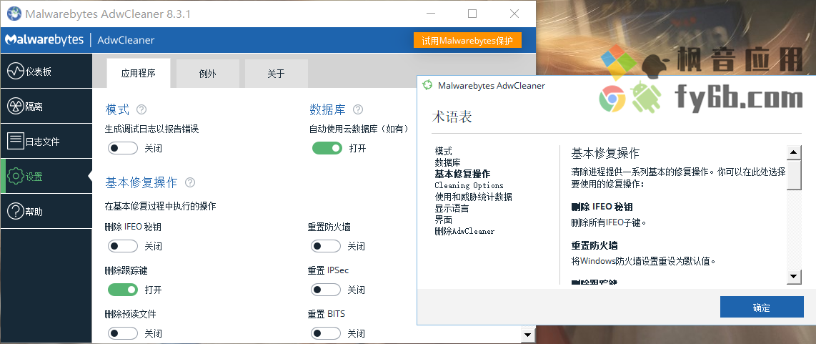Toggle 自动使用云数据库 switch off
The width and height of the screenshot is (816, 344).
[x=327, y=148]
